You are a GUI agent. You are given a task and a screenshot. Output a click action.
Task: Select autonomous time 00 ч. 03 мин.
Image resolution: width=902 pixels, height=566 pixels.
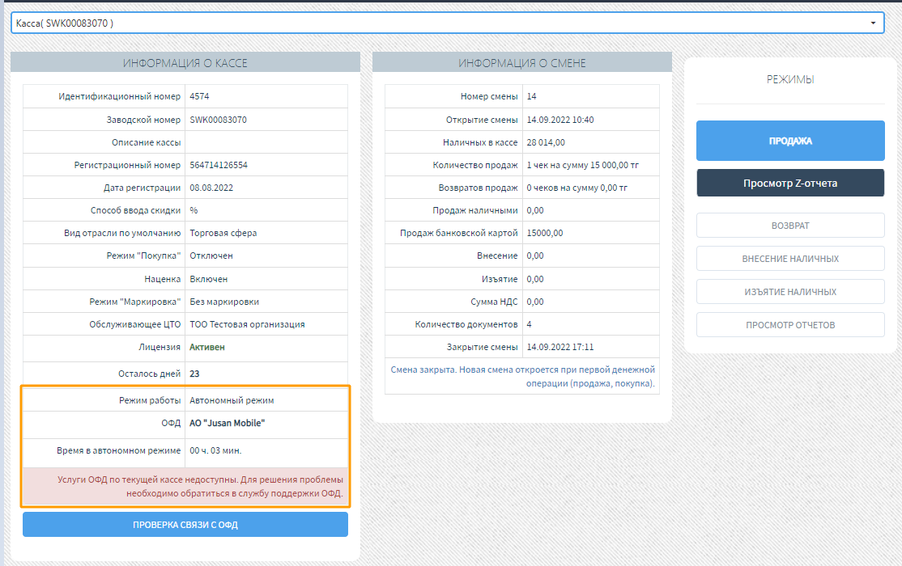215,451
